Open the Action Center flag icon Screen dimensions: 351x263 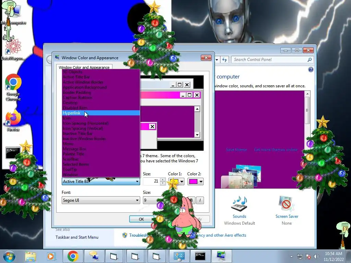coord(308,256)
